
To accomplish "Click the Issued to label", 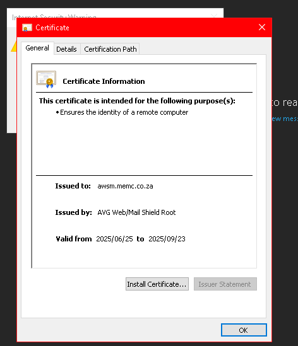I will tap(73, 186).
